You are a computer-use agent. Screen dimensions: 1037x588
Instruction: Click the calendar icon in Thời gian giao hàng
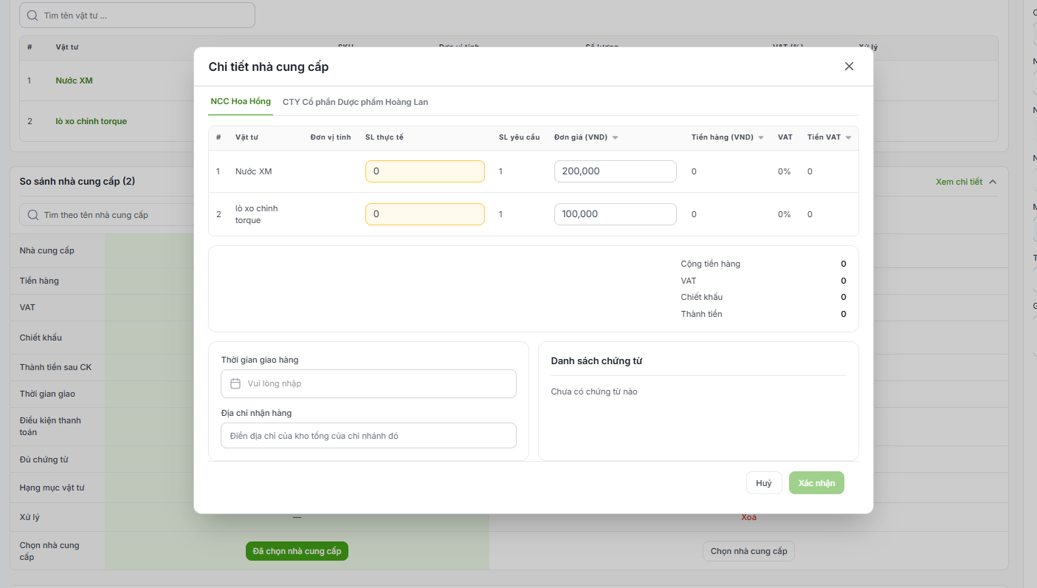235,383
